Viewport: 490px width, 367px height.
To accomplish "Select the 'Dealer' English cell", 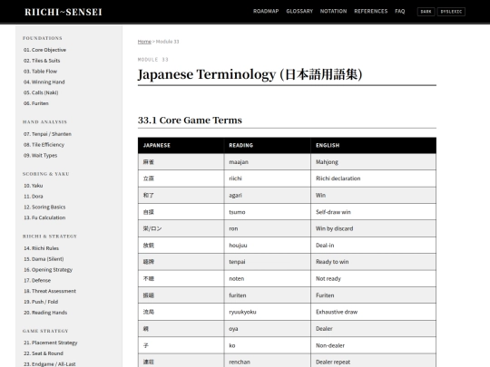I will pos(374,329).
